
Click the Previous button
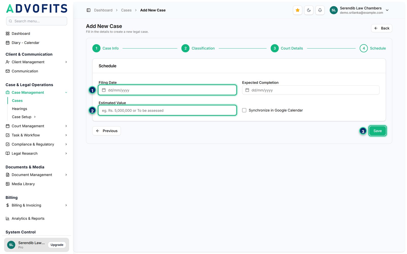pos(107,131)
